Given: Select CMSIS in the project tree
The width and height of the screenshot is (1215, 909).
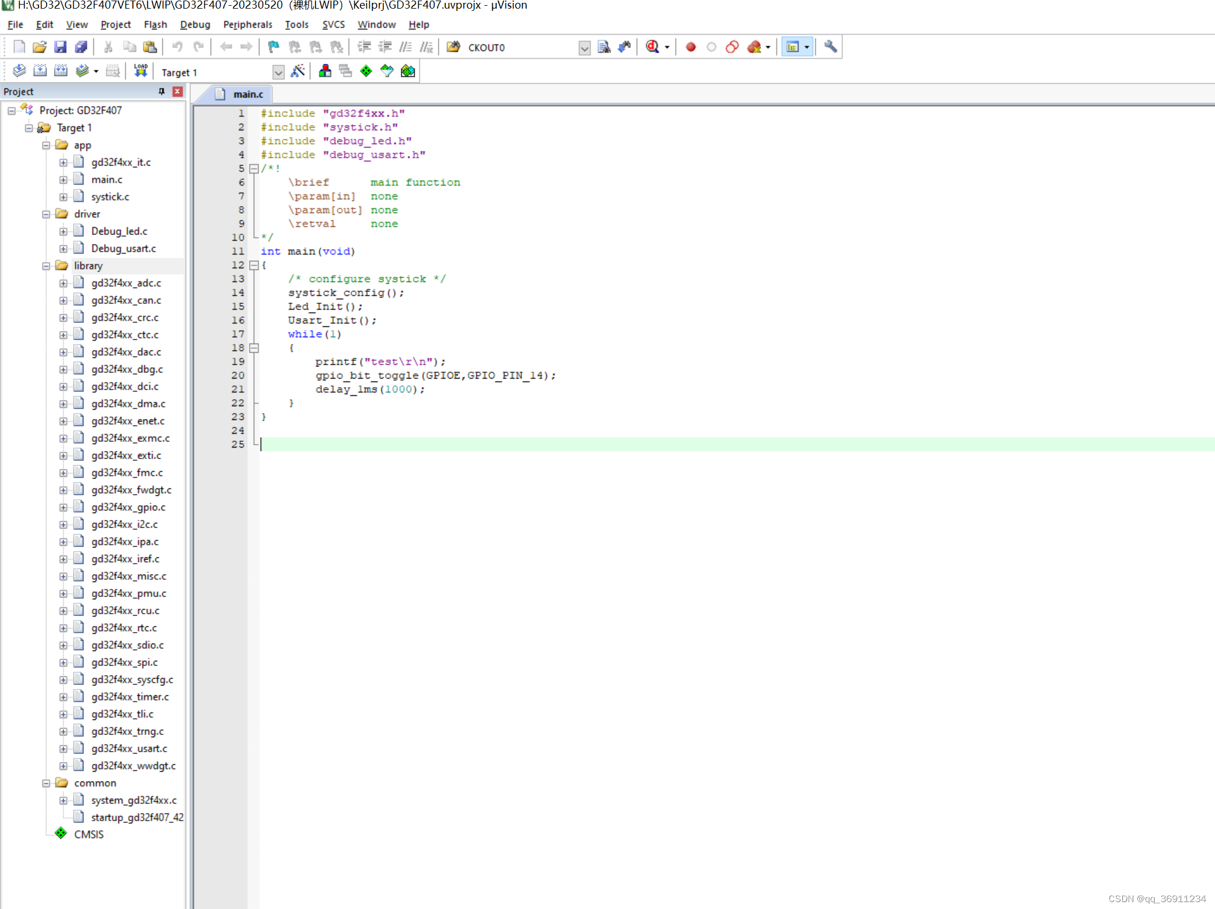Looking at the screenshot, I should coord(88,834).
